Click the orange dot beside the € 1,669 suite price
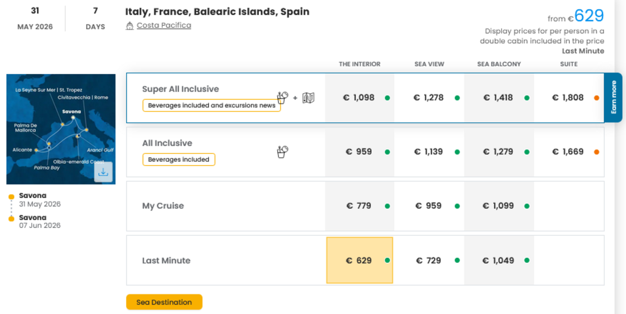This screenshot has width=626, height=314. pos(596,152)
